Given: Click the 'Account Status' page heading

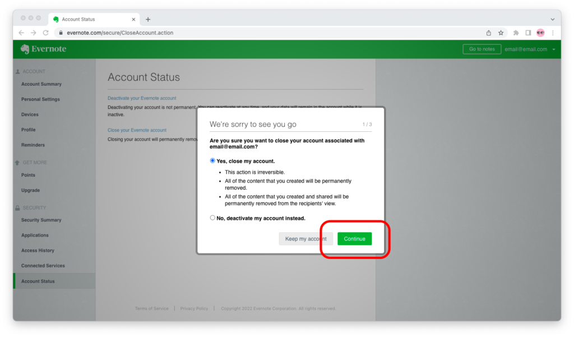Looking at the screenshot, I should coord(143,77).
